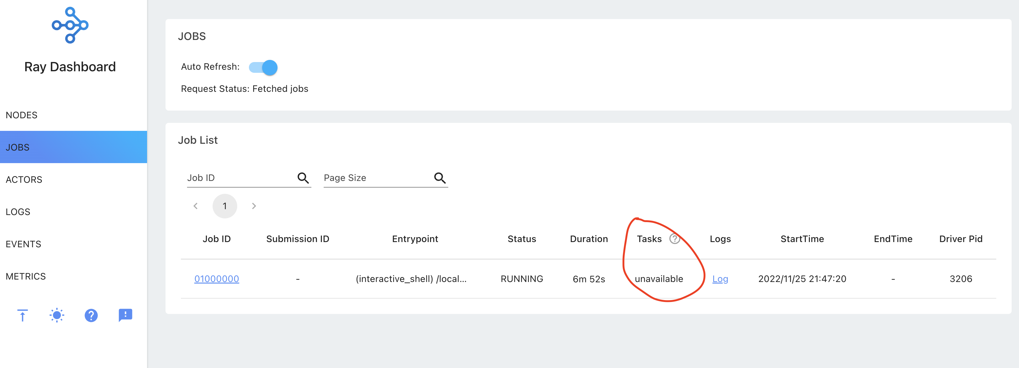Click the StartTime column header
1019x368 pixels.
tap(802, 239)
